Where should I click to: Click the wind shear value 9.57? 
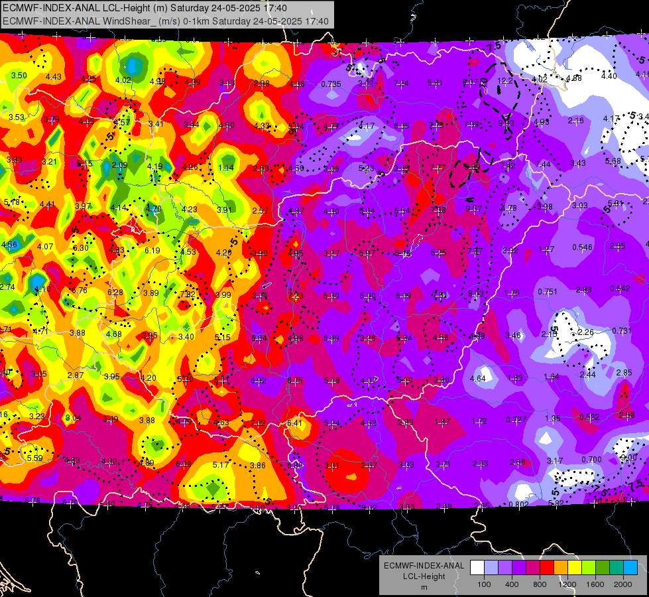[x=473, y=209]
